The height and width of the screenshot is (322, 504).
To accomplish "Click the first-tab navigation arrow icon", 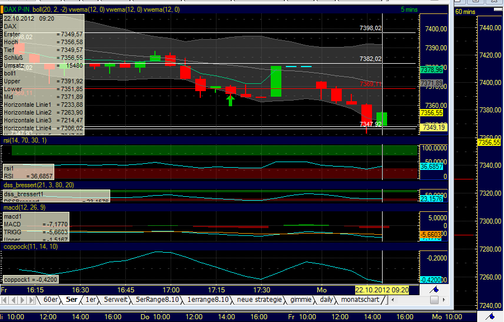I will tap(3, 299).
